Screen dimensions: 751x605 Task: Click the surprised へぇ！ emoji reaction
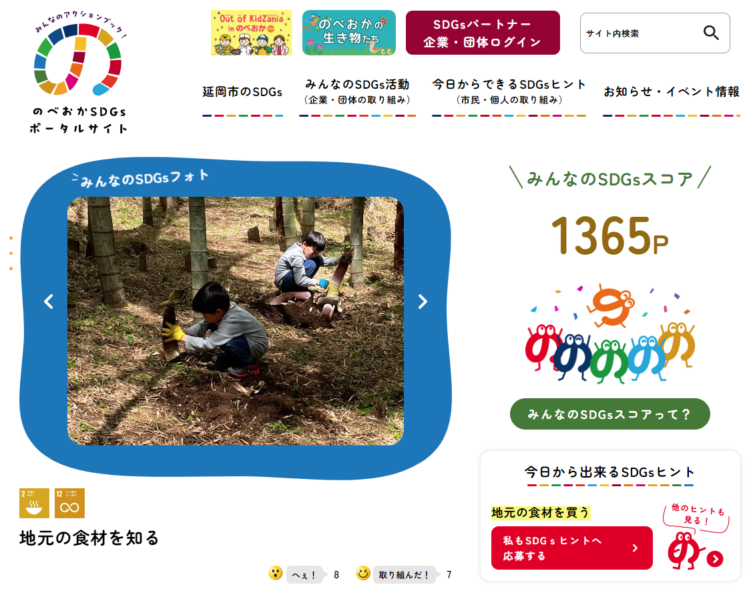pyautogui.click(x=276, y=573)
